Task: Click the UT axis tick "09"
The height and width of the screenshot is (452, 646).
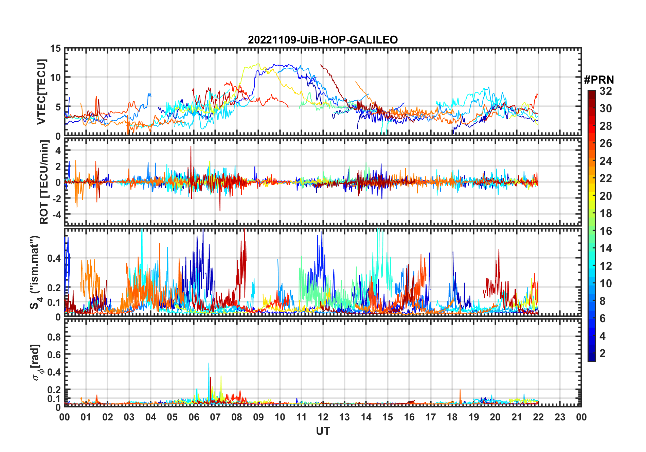Action: point(258,417)
